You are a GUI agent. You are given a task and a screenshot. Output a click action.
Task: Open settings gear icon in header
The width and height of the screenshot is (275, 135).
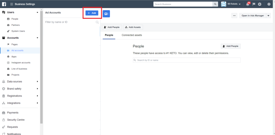(x=259, y=4)
